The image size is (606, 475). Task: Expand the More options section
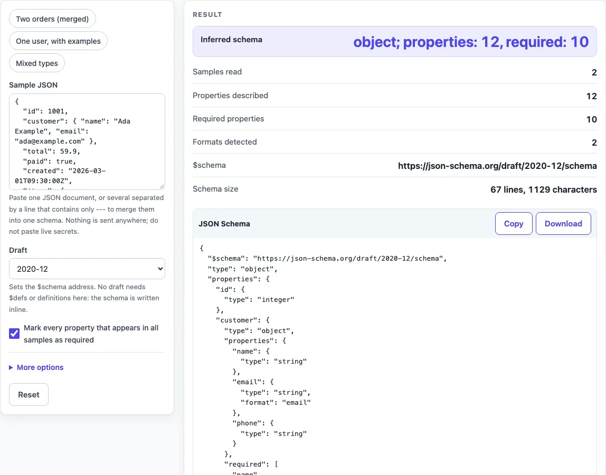pyautogui.click(x=36, y=367)
